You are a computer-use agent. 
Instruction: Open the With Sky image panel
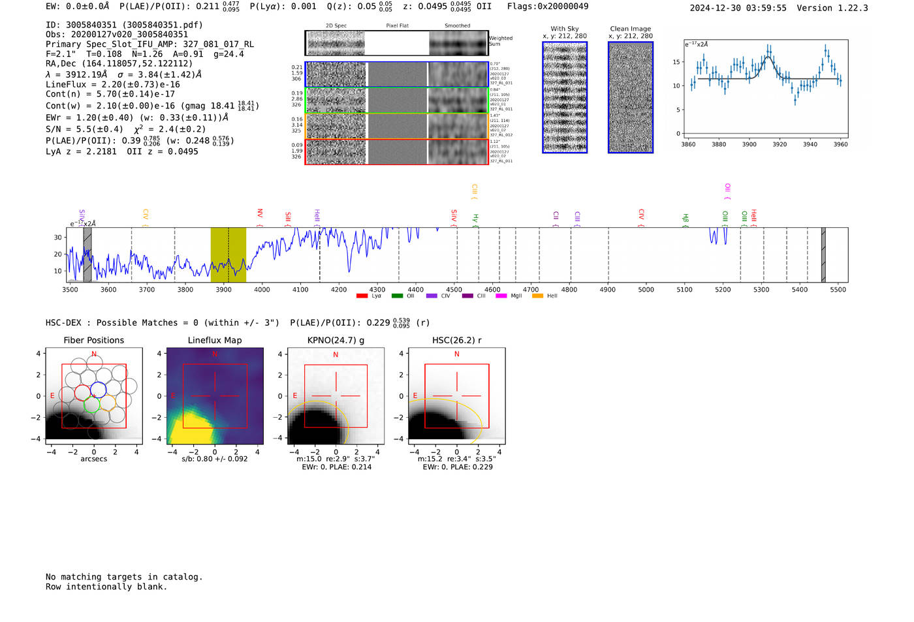565,97
